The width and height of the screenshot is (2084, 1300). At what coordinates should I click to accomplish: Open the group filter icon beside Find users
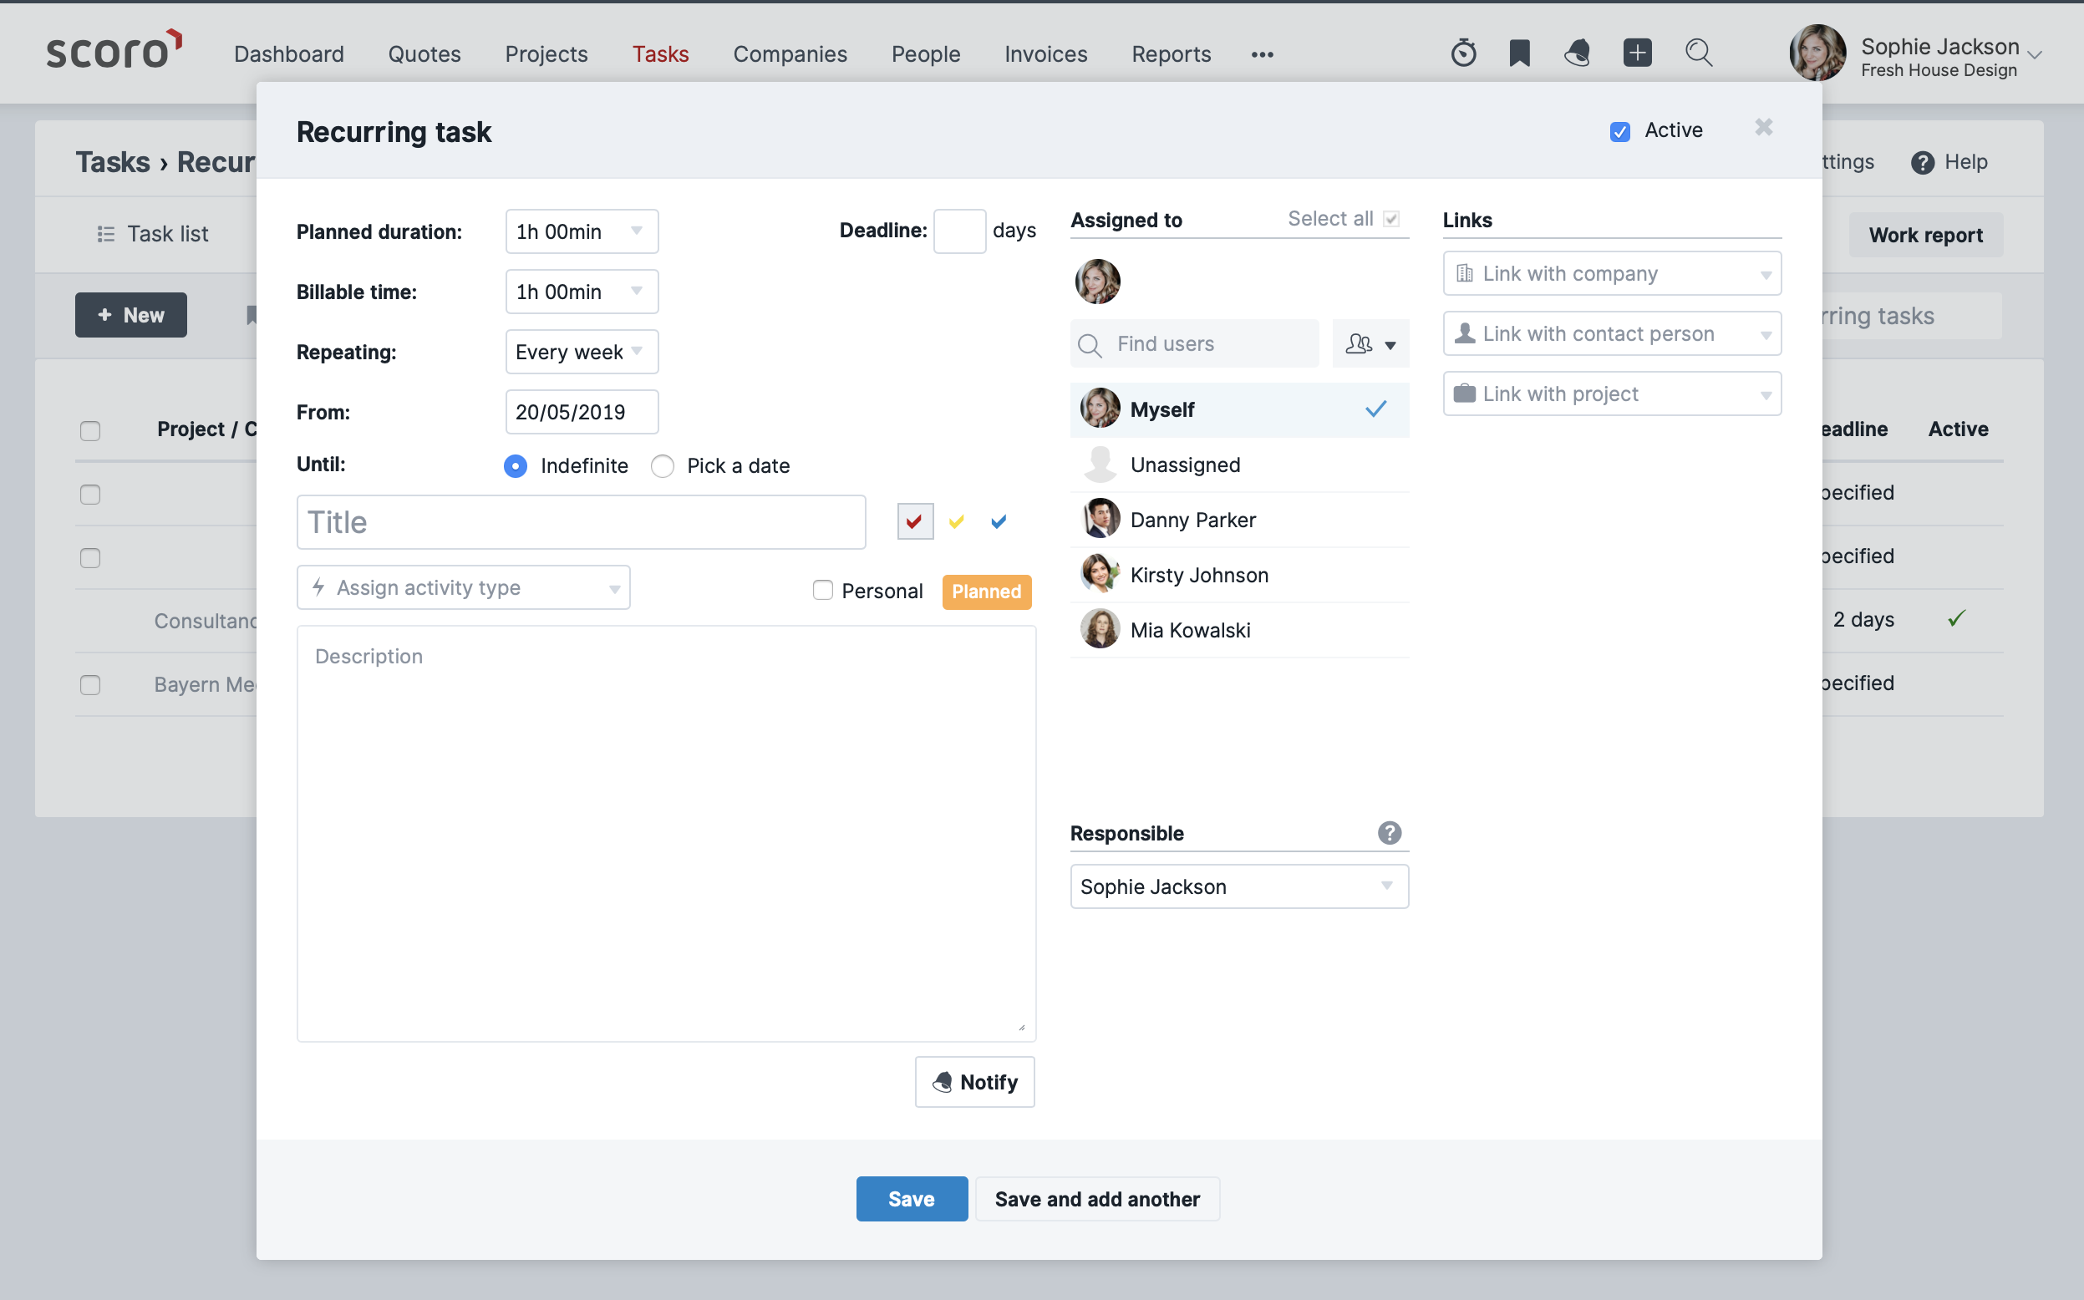[1370, 343]
